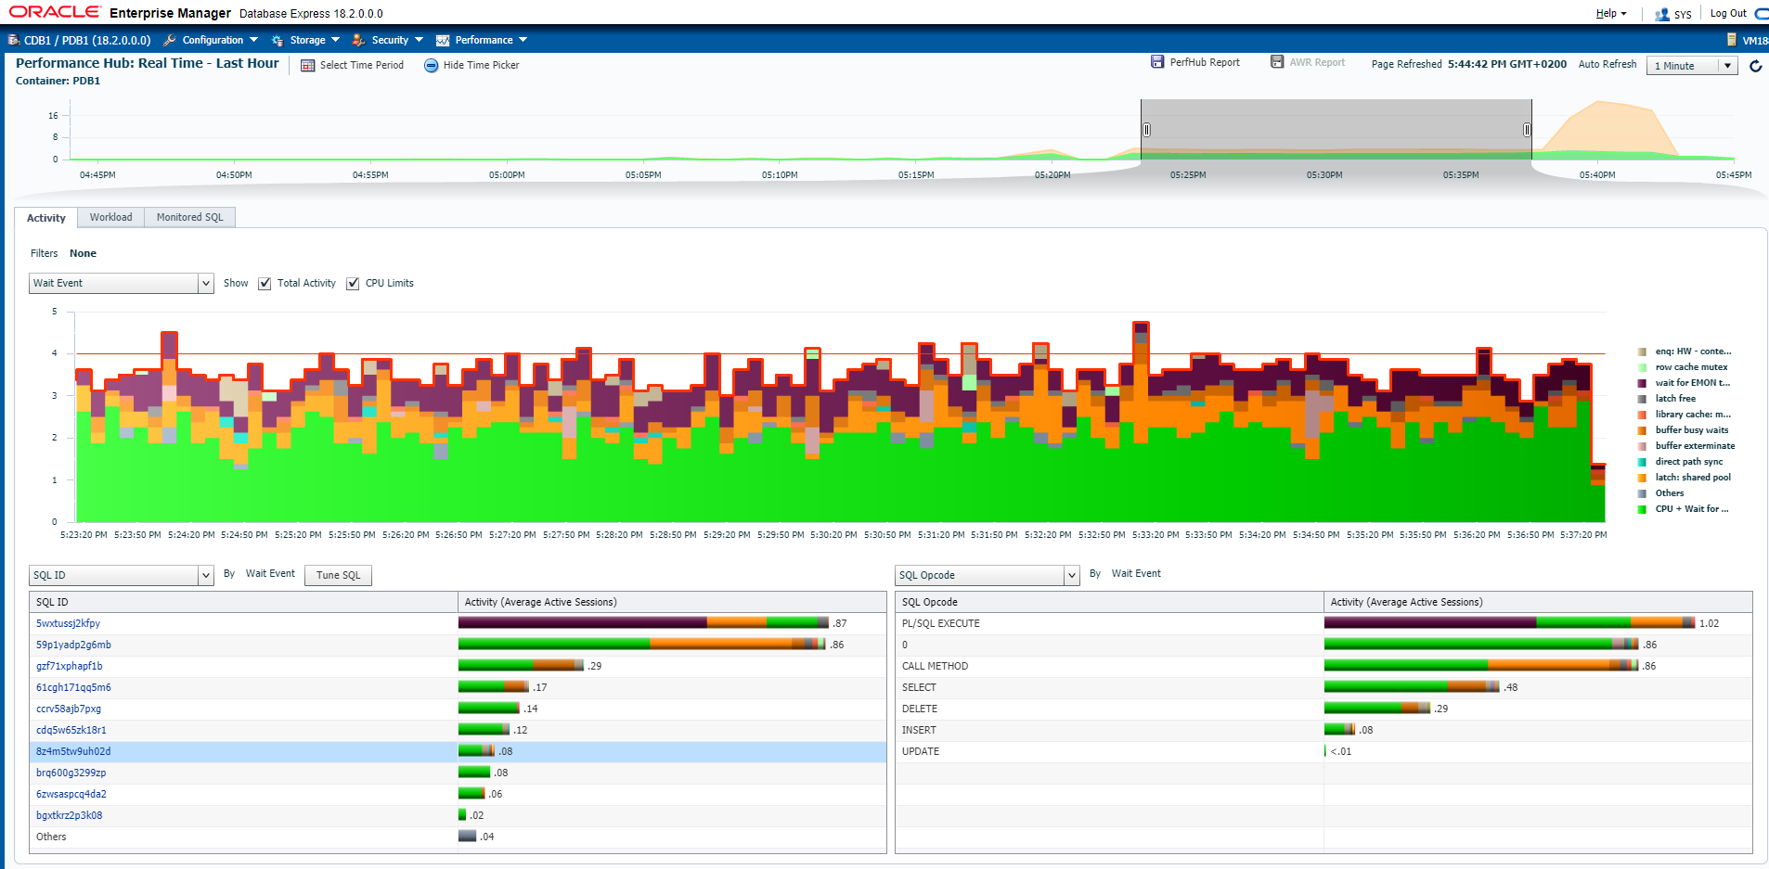This screenshot has width=1769, height=869.
Task: Click the shaded time selection region
Action: coord(1336,130)
